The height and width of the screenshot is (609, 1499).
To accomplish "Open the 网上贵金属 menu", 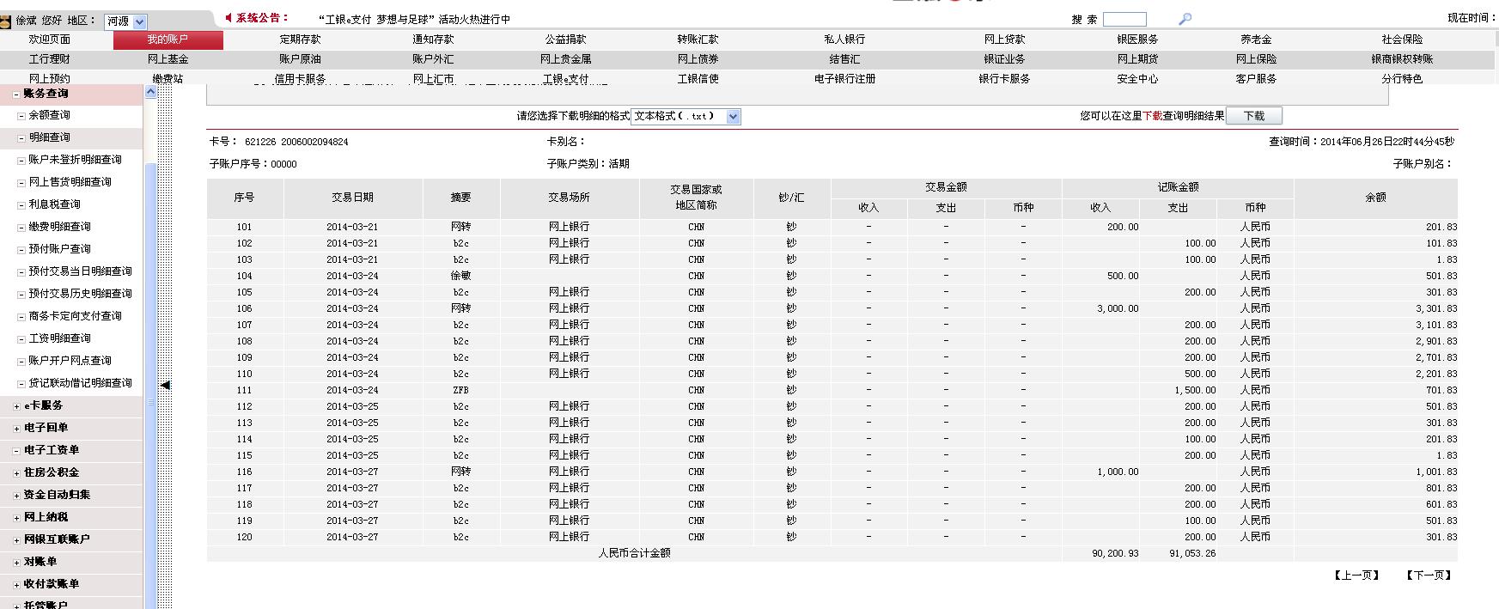I will coord(565,59).
